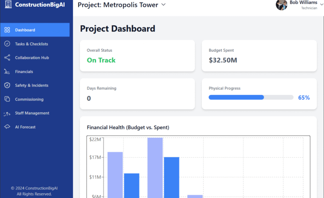The width and height of the screenshot is (324, 198).
Task: Click the AI Forecast cloud icon
Action: click(7, 127)
